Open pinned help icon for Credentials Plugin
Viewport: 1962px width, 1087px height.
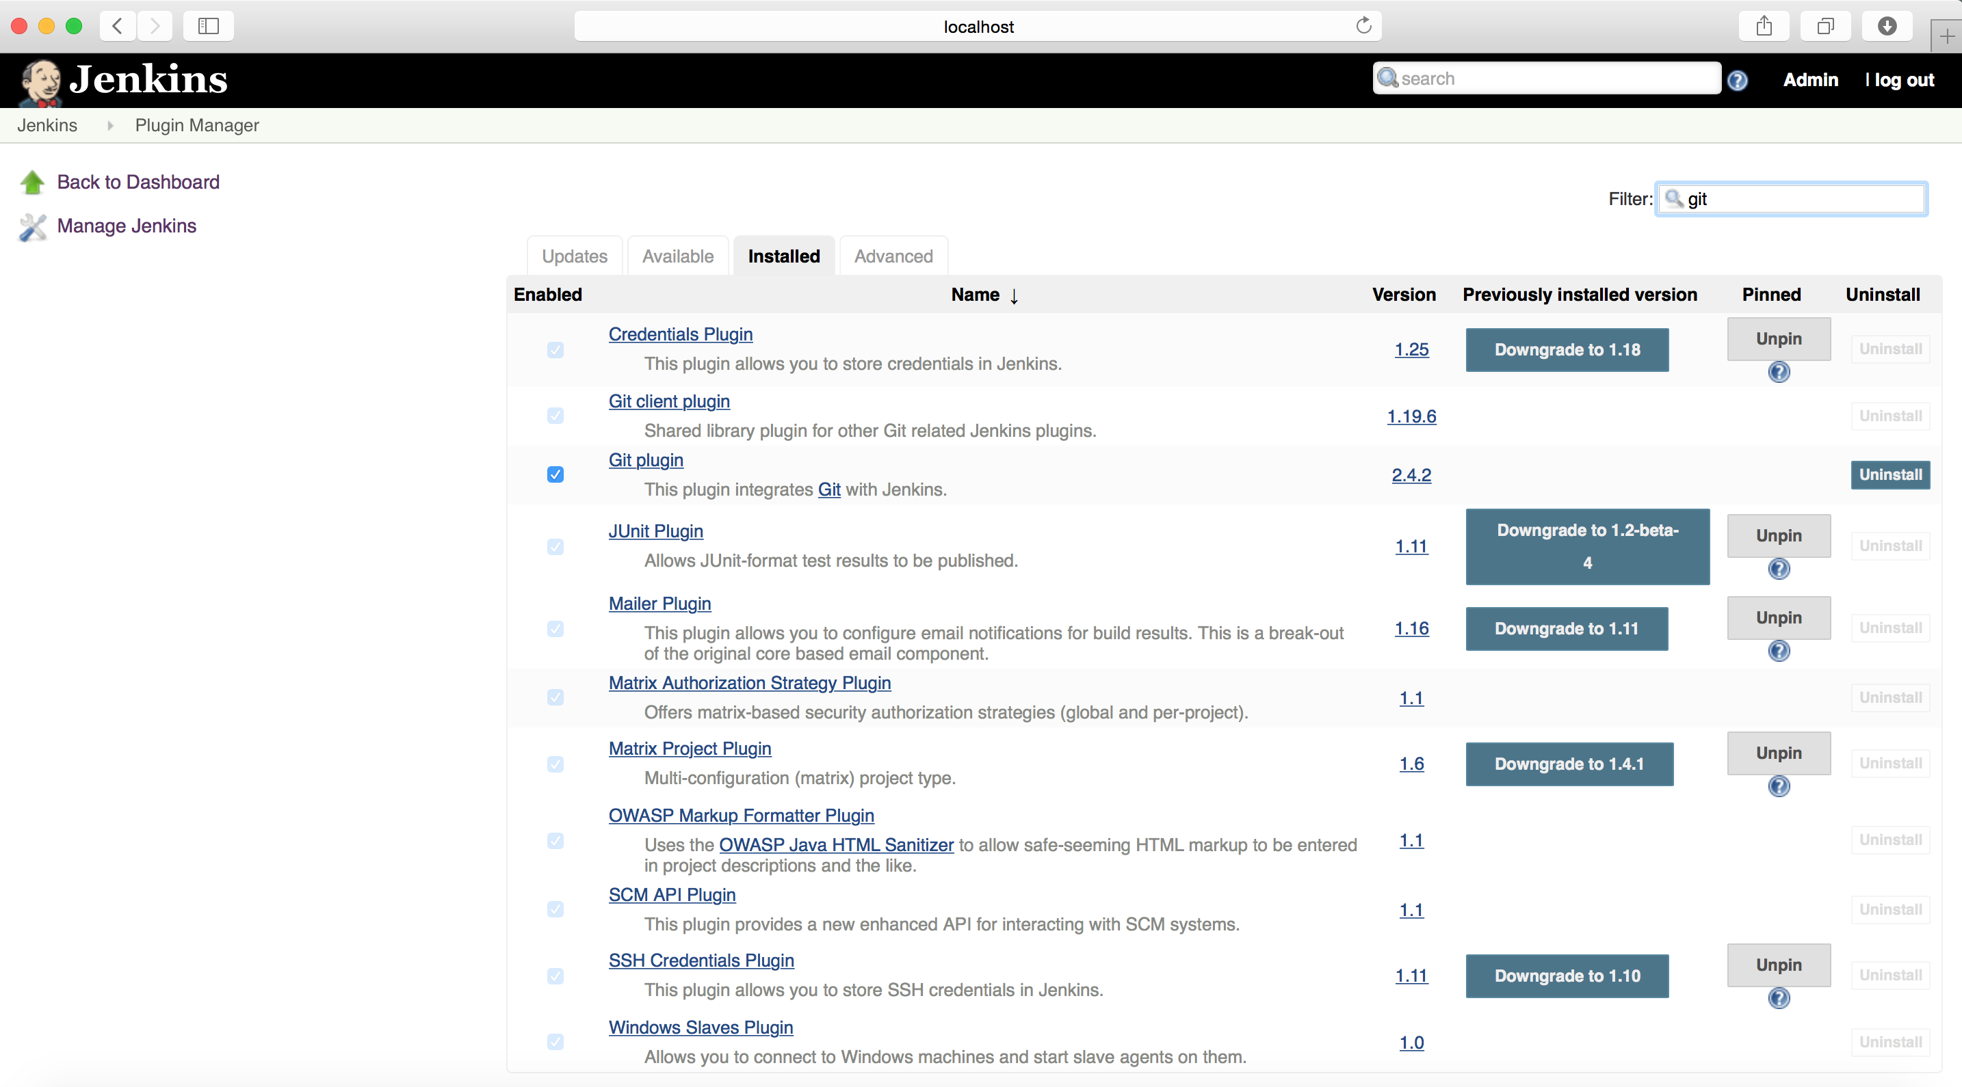(x=1779, y=372)
